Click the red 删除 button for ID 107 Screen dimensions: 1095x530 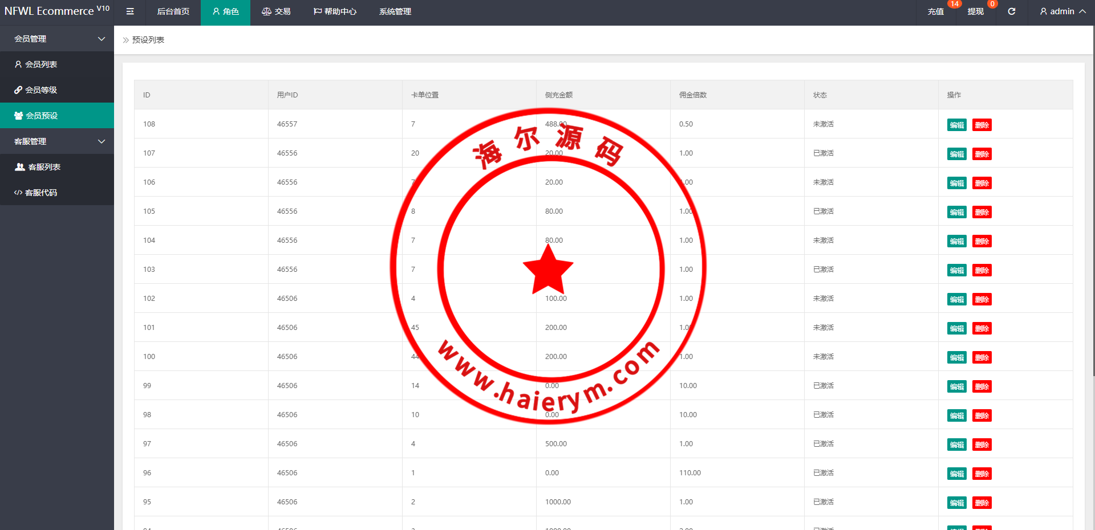point(982,154)
